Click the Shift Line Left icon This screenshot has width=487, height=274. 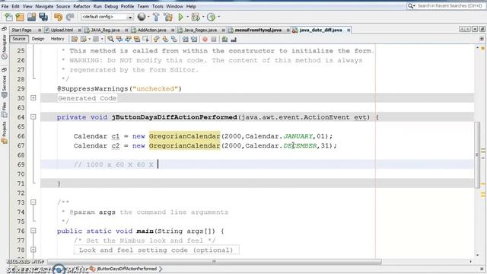[x=185, y=39]
